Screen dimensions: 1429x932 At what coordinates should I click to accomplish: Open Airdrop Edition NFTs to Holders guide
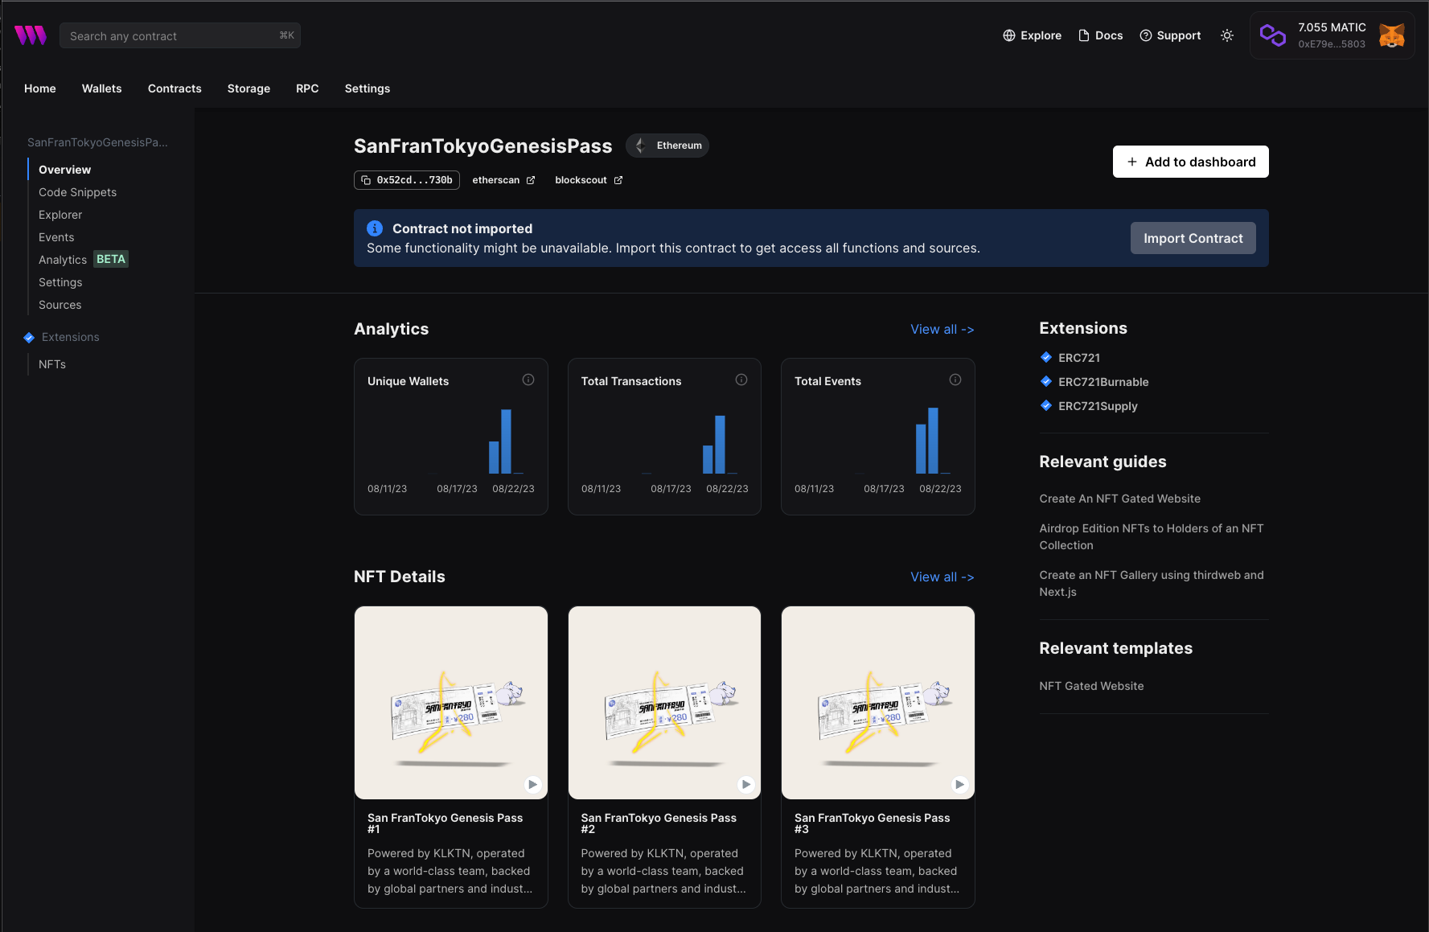[x=1152, y=536]
